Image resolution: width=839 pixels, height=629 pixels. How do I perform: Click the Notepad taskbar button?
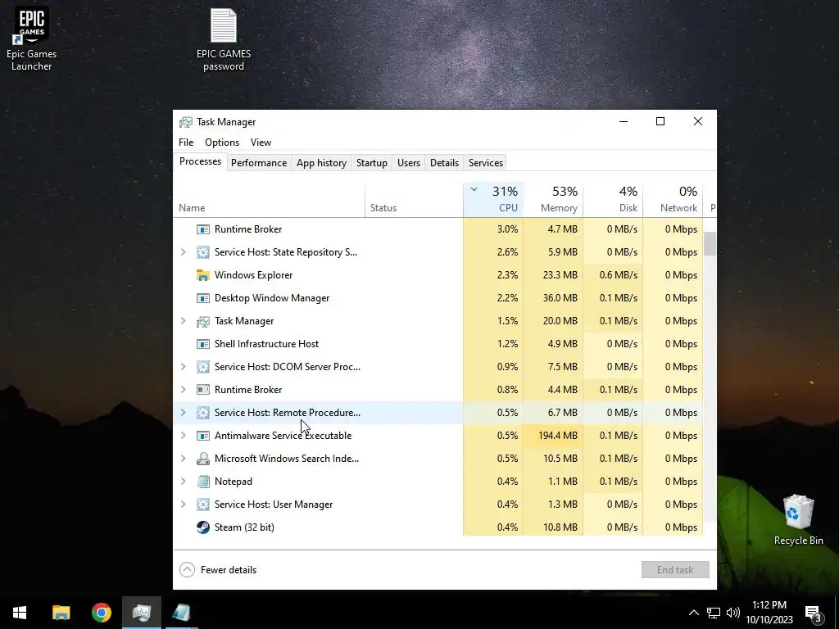click(x=181, y=613)
